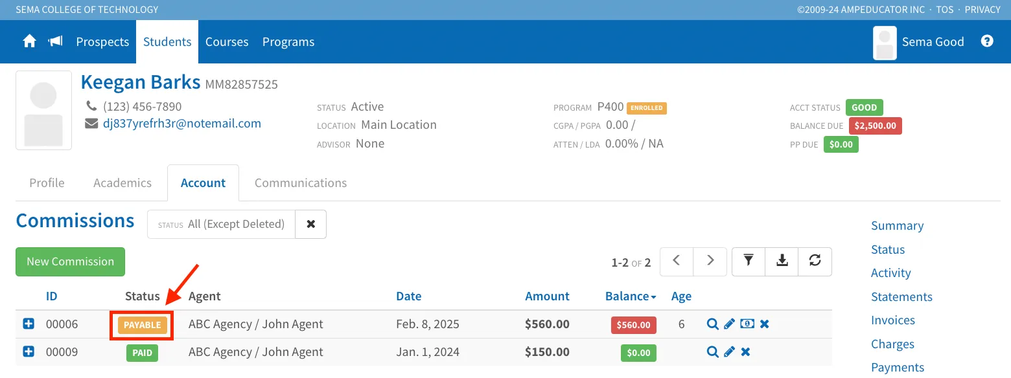Delete commission 00009
1011x378 pixels.
[x=746, y=352]
